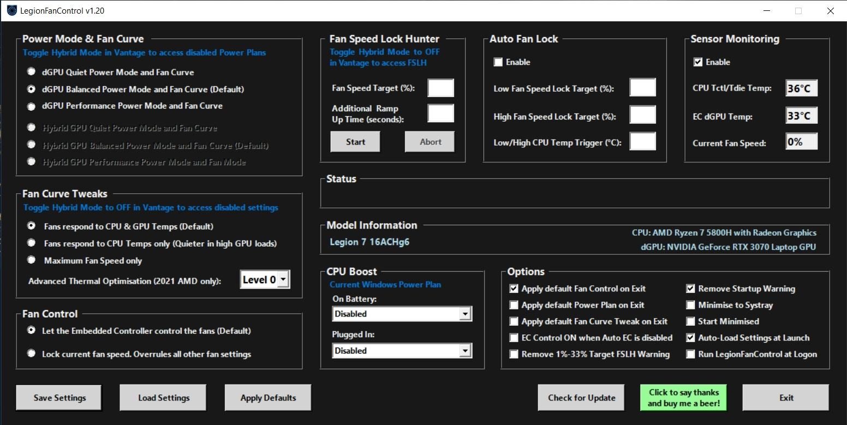Viewport: 847px width, 425px height.
Task: Click the Additional Ramp Up Time field
Action: [441, 113]
